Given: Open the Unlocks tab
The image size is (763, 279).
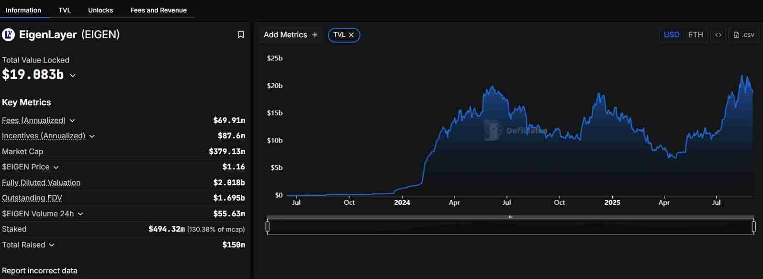Looking at the screenshot, I should coord(101,10).
